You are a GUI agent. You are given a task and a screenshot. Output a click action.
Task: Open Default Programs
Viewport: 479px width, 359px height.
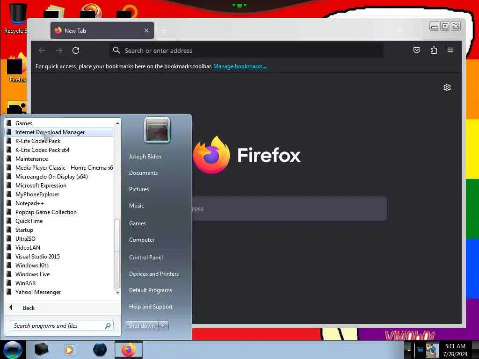point(151,290)
